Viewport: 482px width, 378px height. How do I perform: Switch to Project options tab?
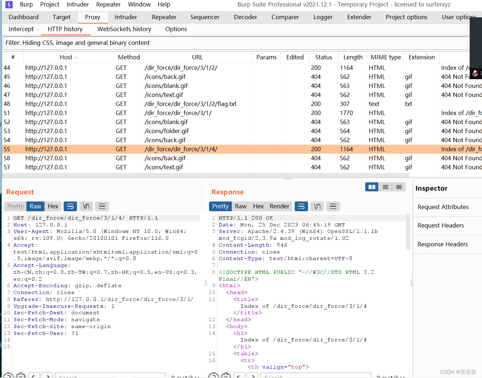(406, 17)
